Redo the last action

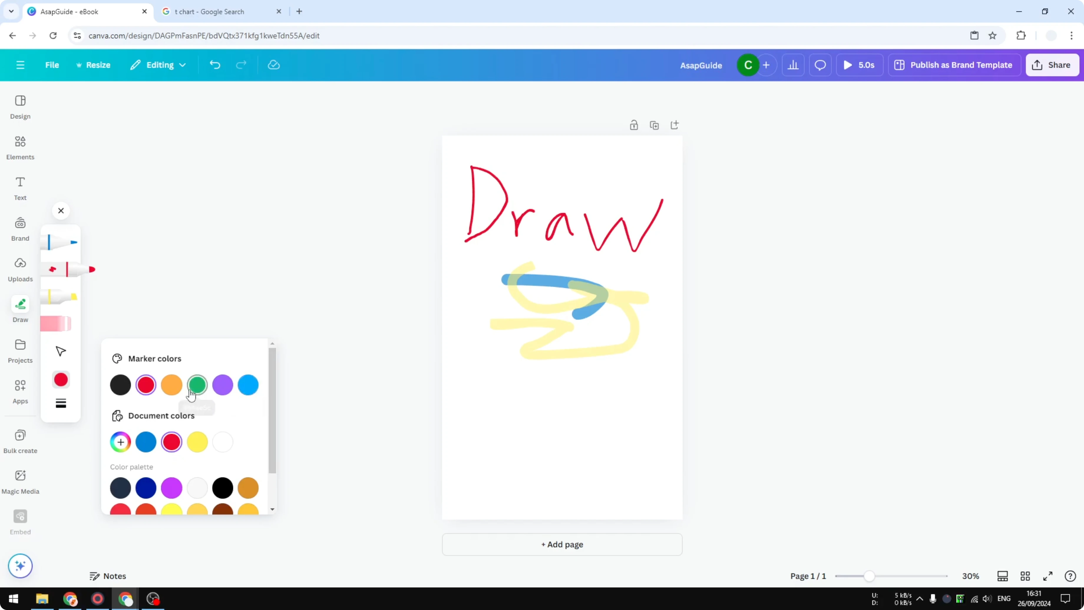[x=241, y=65]
